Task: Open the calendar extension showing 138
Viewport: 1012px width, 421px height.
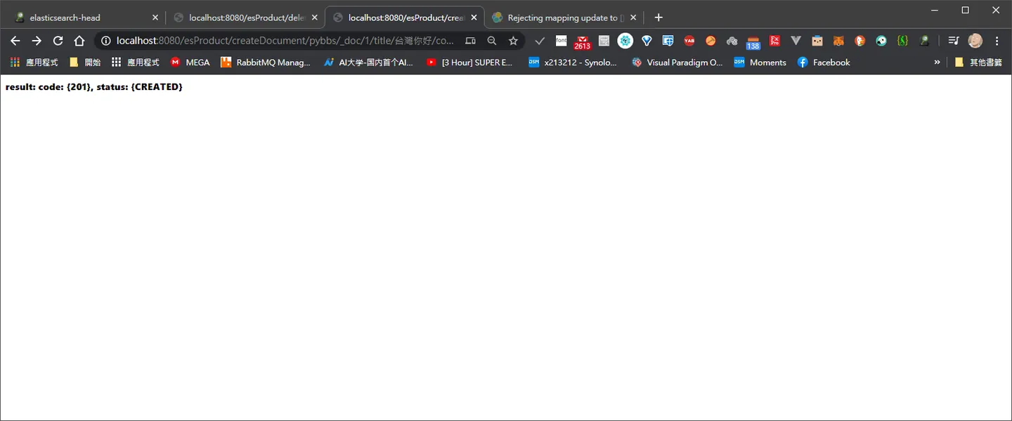Action: click(753, 42)
